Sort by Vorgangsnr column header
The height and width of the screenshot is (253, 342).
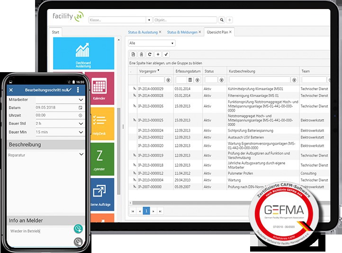148,71
